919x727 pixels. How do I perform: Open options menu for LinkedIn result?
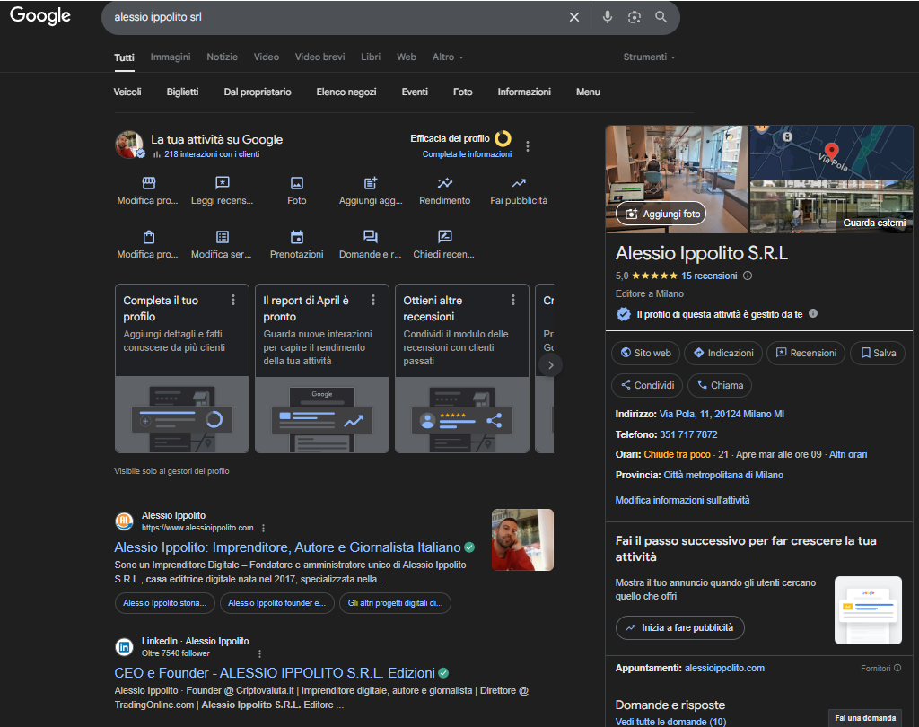(259, 653)
